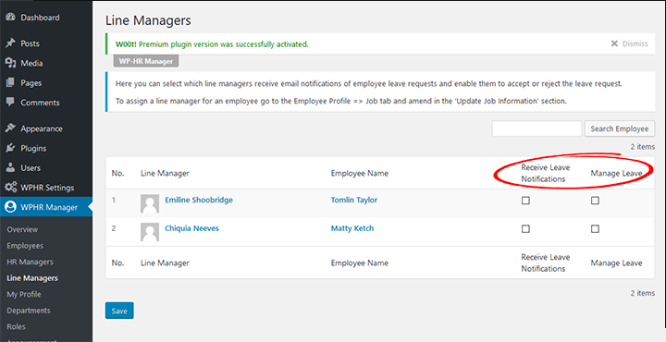Click the '2 items' count above table
This screenshot has height=342, width=666.
(642, 147)
